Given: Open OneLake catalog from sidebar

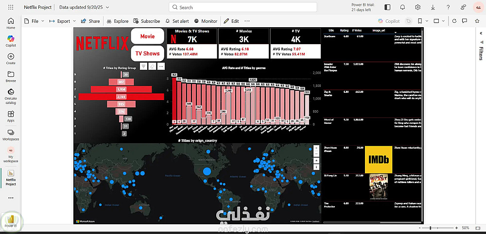Looking at the screenshot, I should [x=11, y=96].
